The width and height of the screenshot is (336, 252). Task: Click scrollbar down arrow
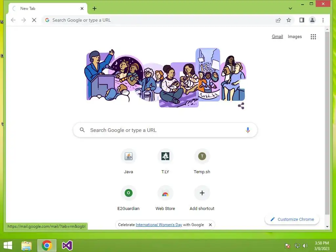click(327, 227)
